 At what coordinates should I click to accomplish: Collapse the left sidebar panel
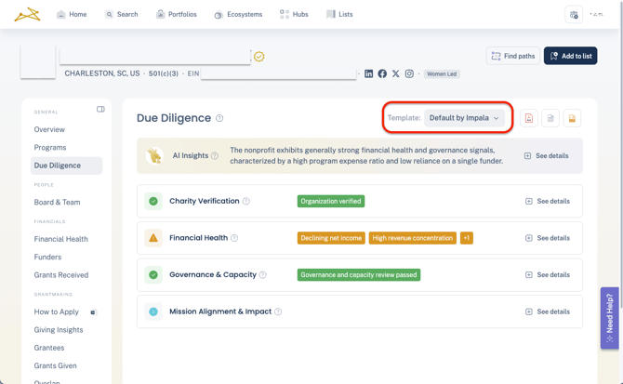coord(100,110)
